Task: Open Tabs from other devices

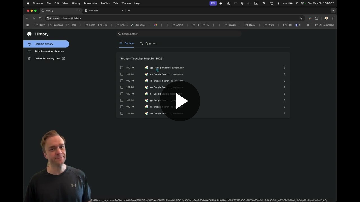Action: click(x=49, y=51)
